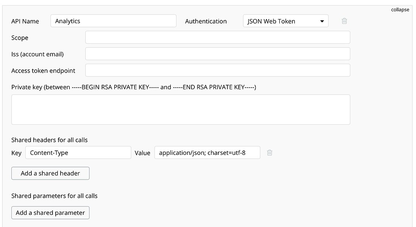The width and height of the screenshot is (416, 227).
Task: Click the Access token endpoint input field
Action: click(x=218, y=70)
